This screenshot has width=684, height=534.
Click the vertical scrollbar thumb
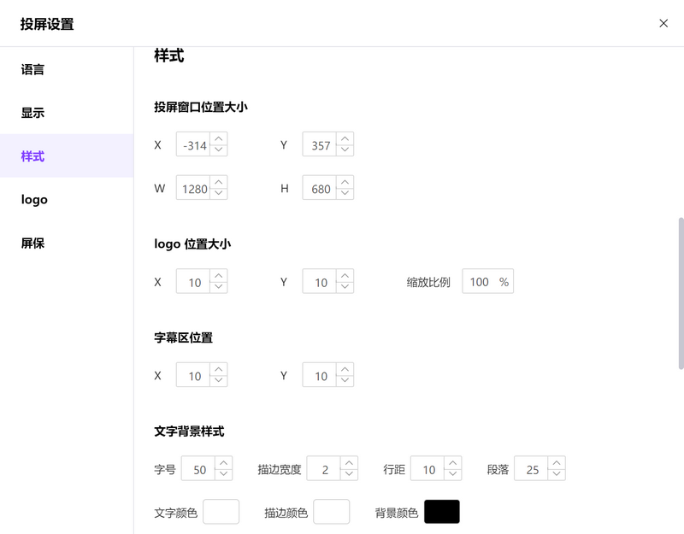[681, 293]
